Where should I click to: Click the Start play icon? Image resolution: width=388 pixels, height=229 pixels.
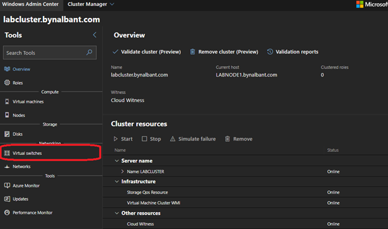pos(116,139)
